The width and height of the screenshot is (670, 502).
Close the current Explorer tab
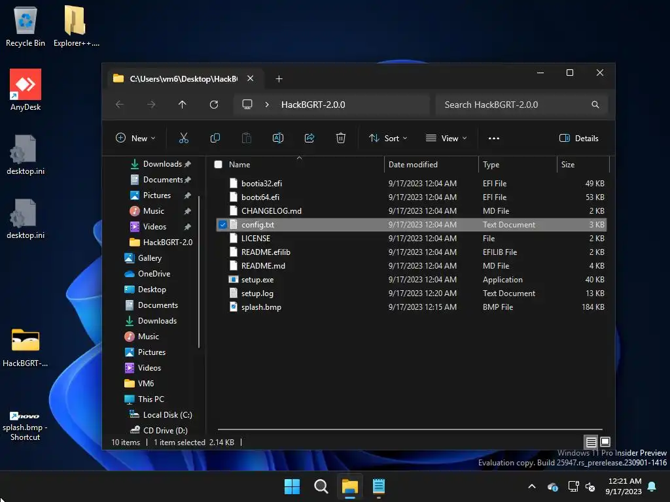click(251, 78)
